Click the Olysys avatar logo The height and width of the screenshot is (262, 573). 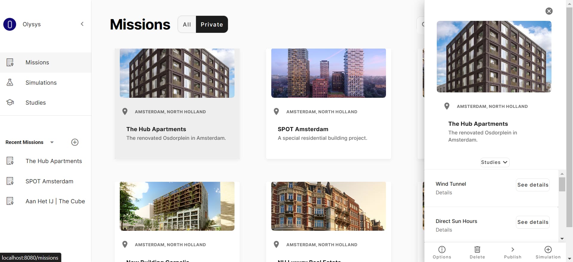pyautogui.click(x=10, y=24)
